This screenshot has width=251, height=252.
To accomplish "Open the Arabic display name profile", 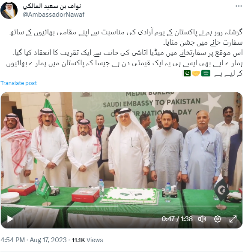I will 52,6.
